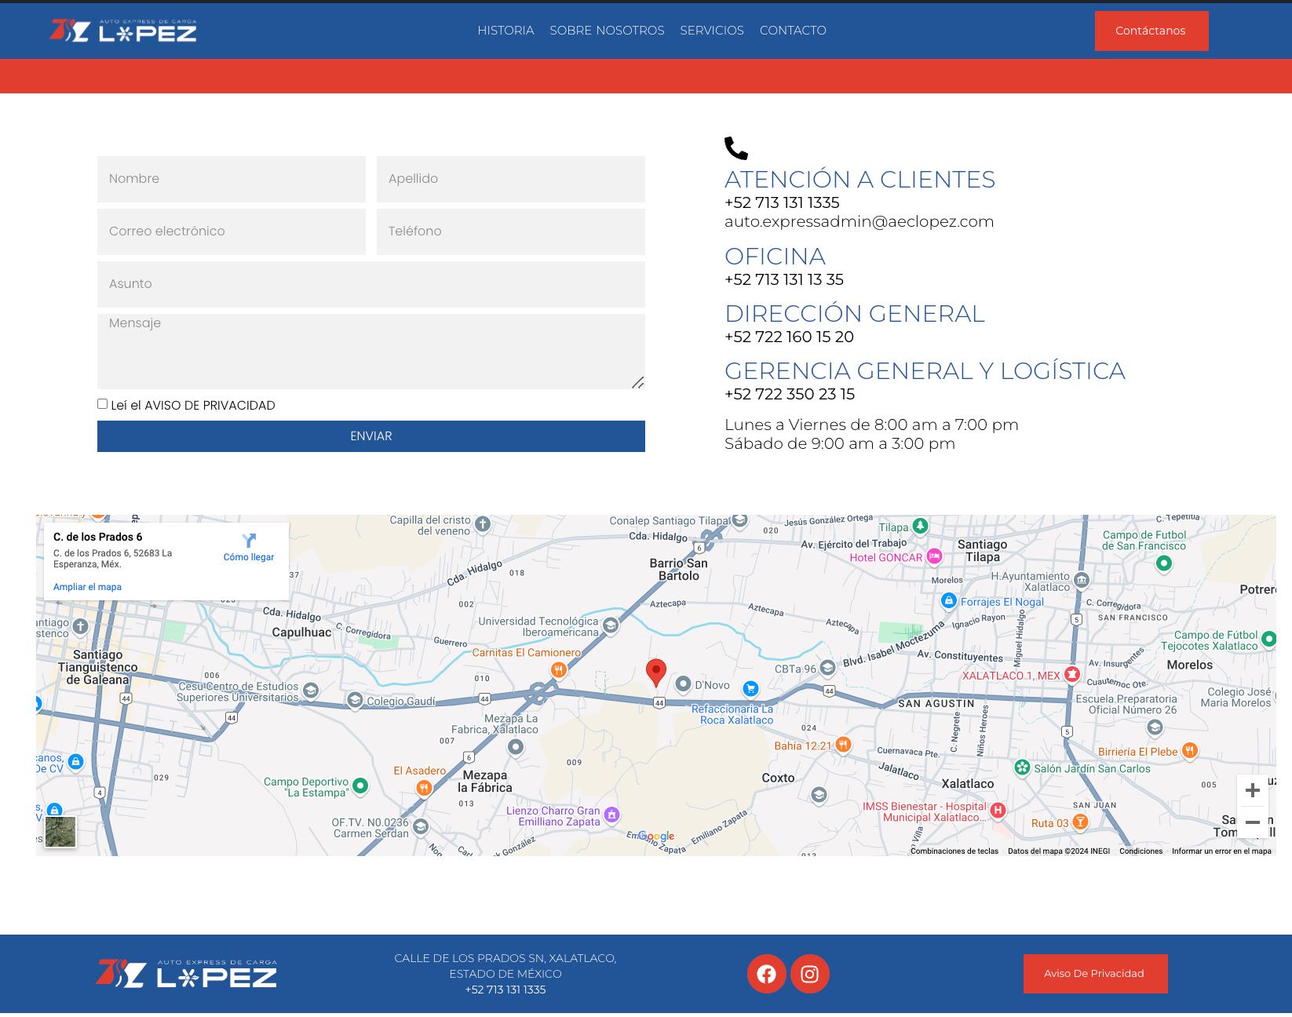Click the Auto Express Lopez header logo
The image size is (1292, 1017).
point(123,31)
